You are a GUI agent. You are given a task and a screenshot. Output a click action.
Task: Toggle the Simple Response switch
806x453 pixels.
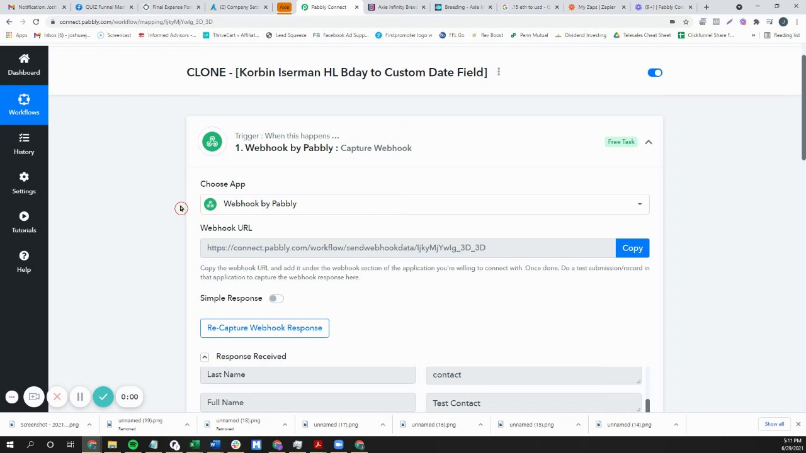[x=276, y=298]
